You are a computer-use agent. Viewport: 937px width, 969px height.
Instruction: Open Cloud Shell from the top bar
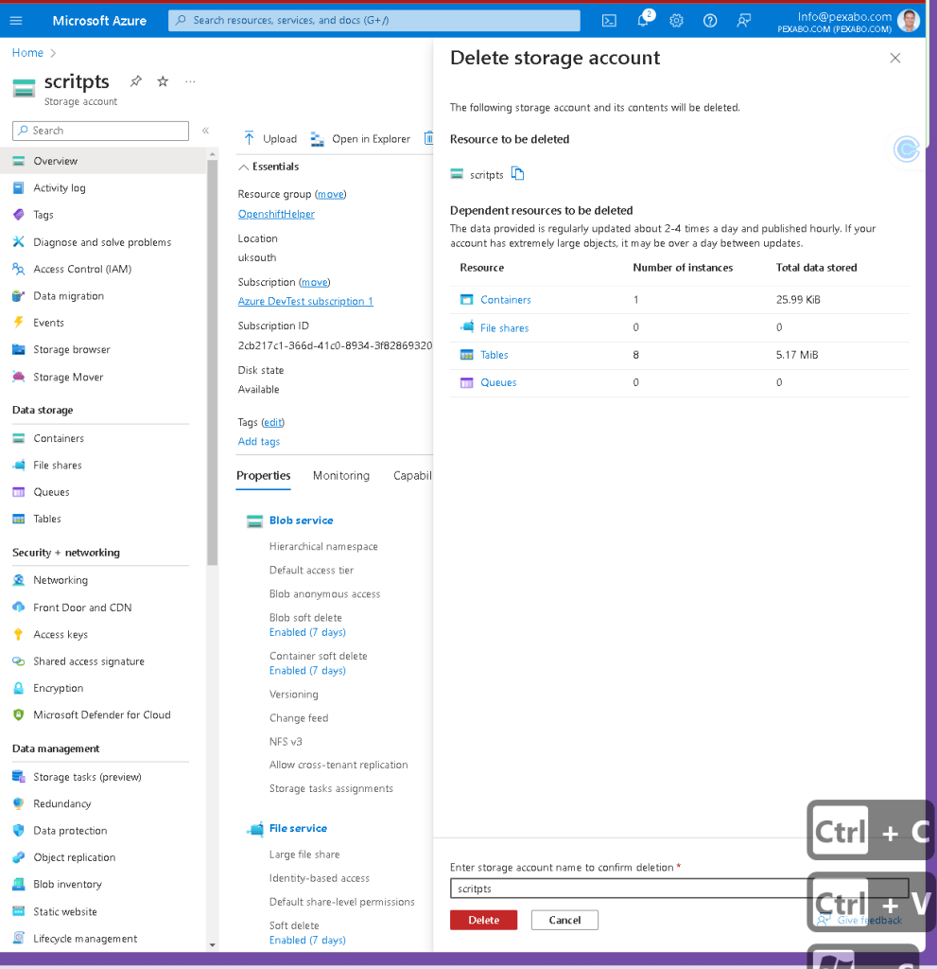[609, 21]
